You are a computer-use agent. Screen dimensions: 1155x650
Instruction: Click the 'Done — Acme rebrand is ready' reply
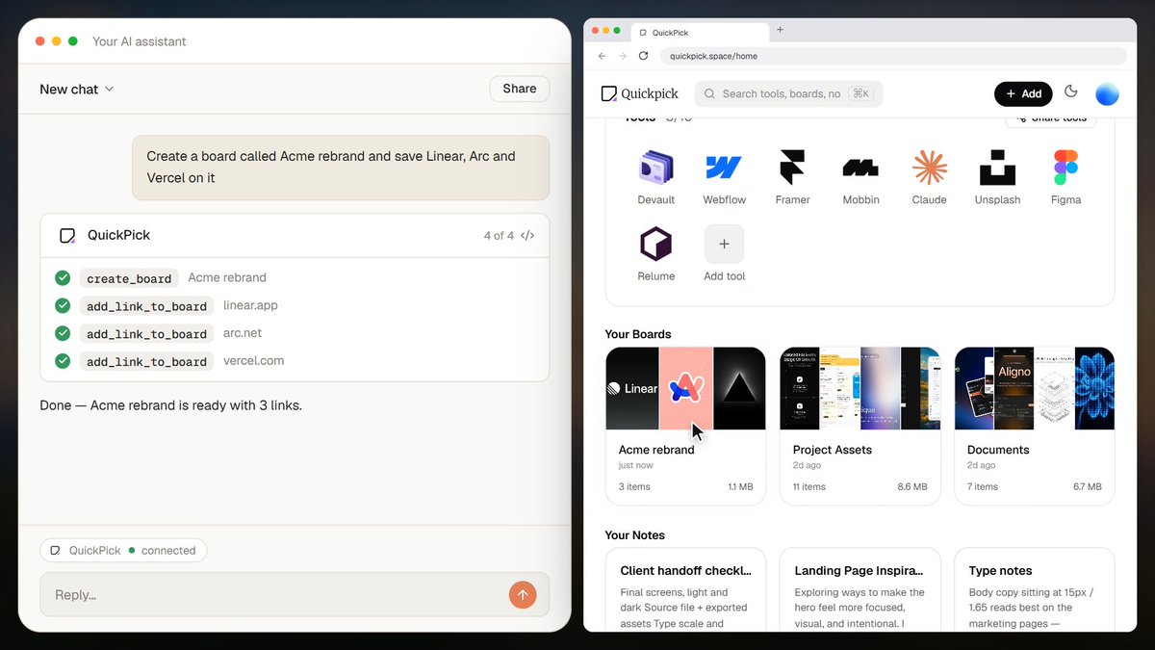(171, 405)
